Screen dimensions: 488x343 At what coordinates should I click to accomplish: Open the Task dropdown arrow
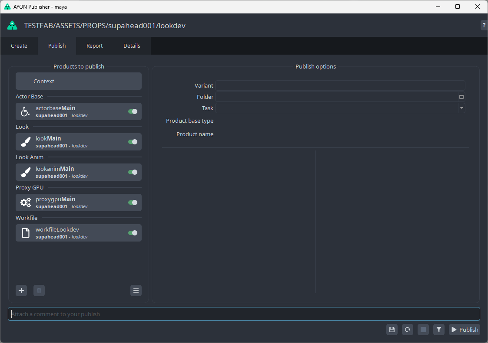pyautogui.click(x=461, y=108)
